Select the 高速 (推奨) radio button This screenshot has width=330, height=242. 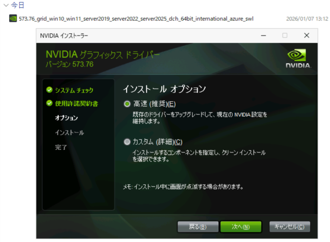pyautogui.click(x=127, y=104)
